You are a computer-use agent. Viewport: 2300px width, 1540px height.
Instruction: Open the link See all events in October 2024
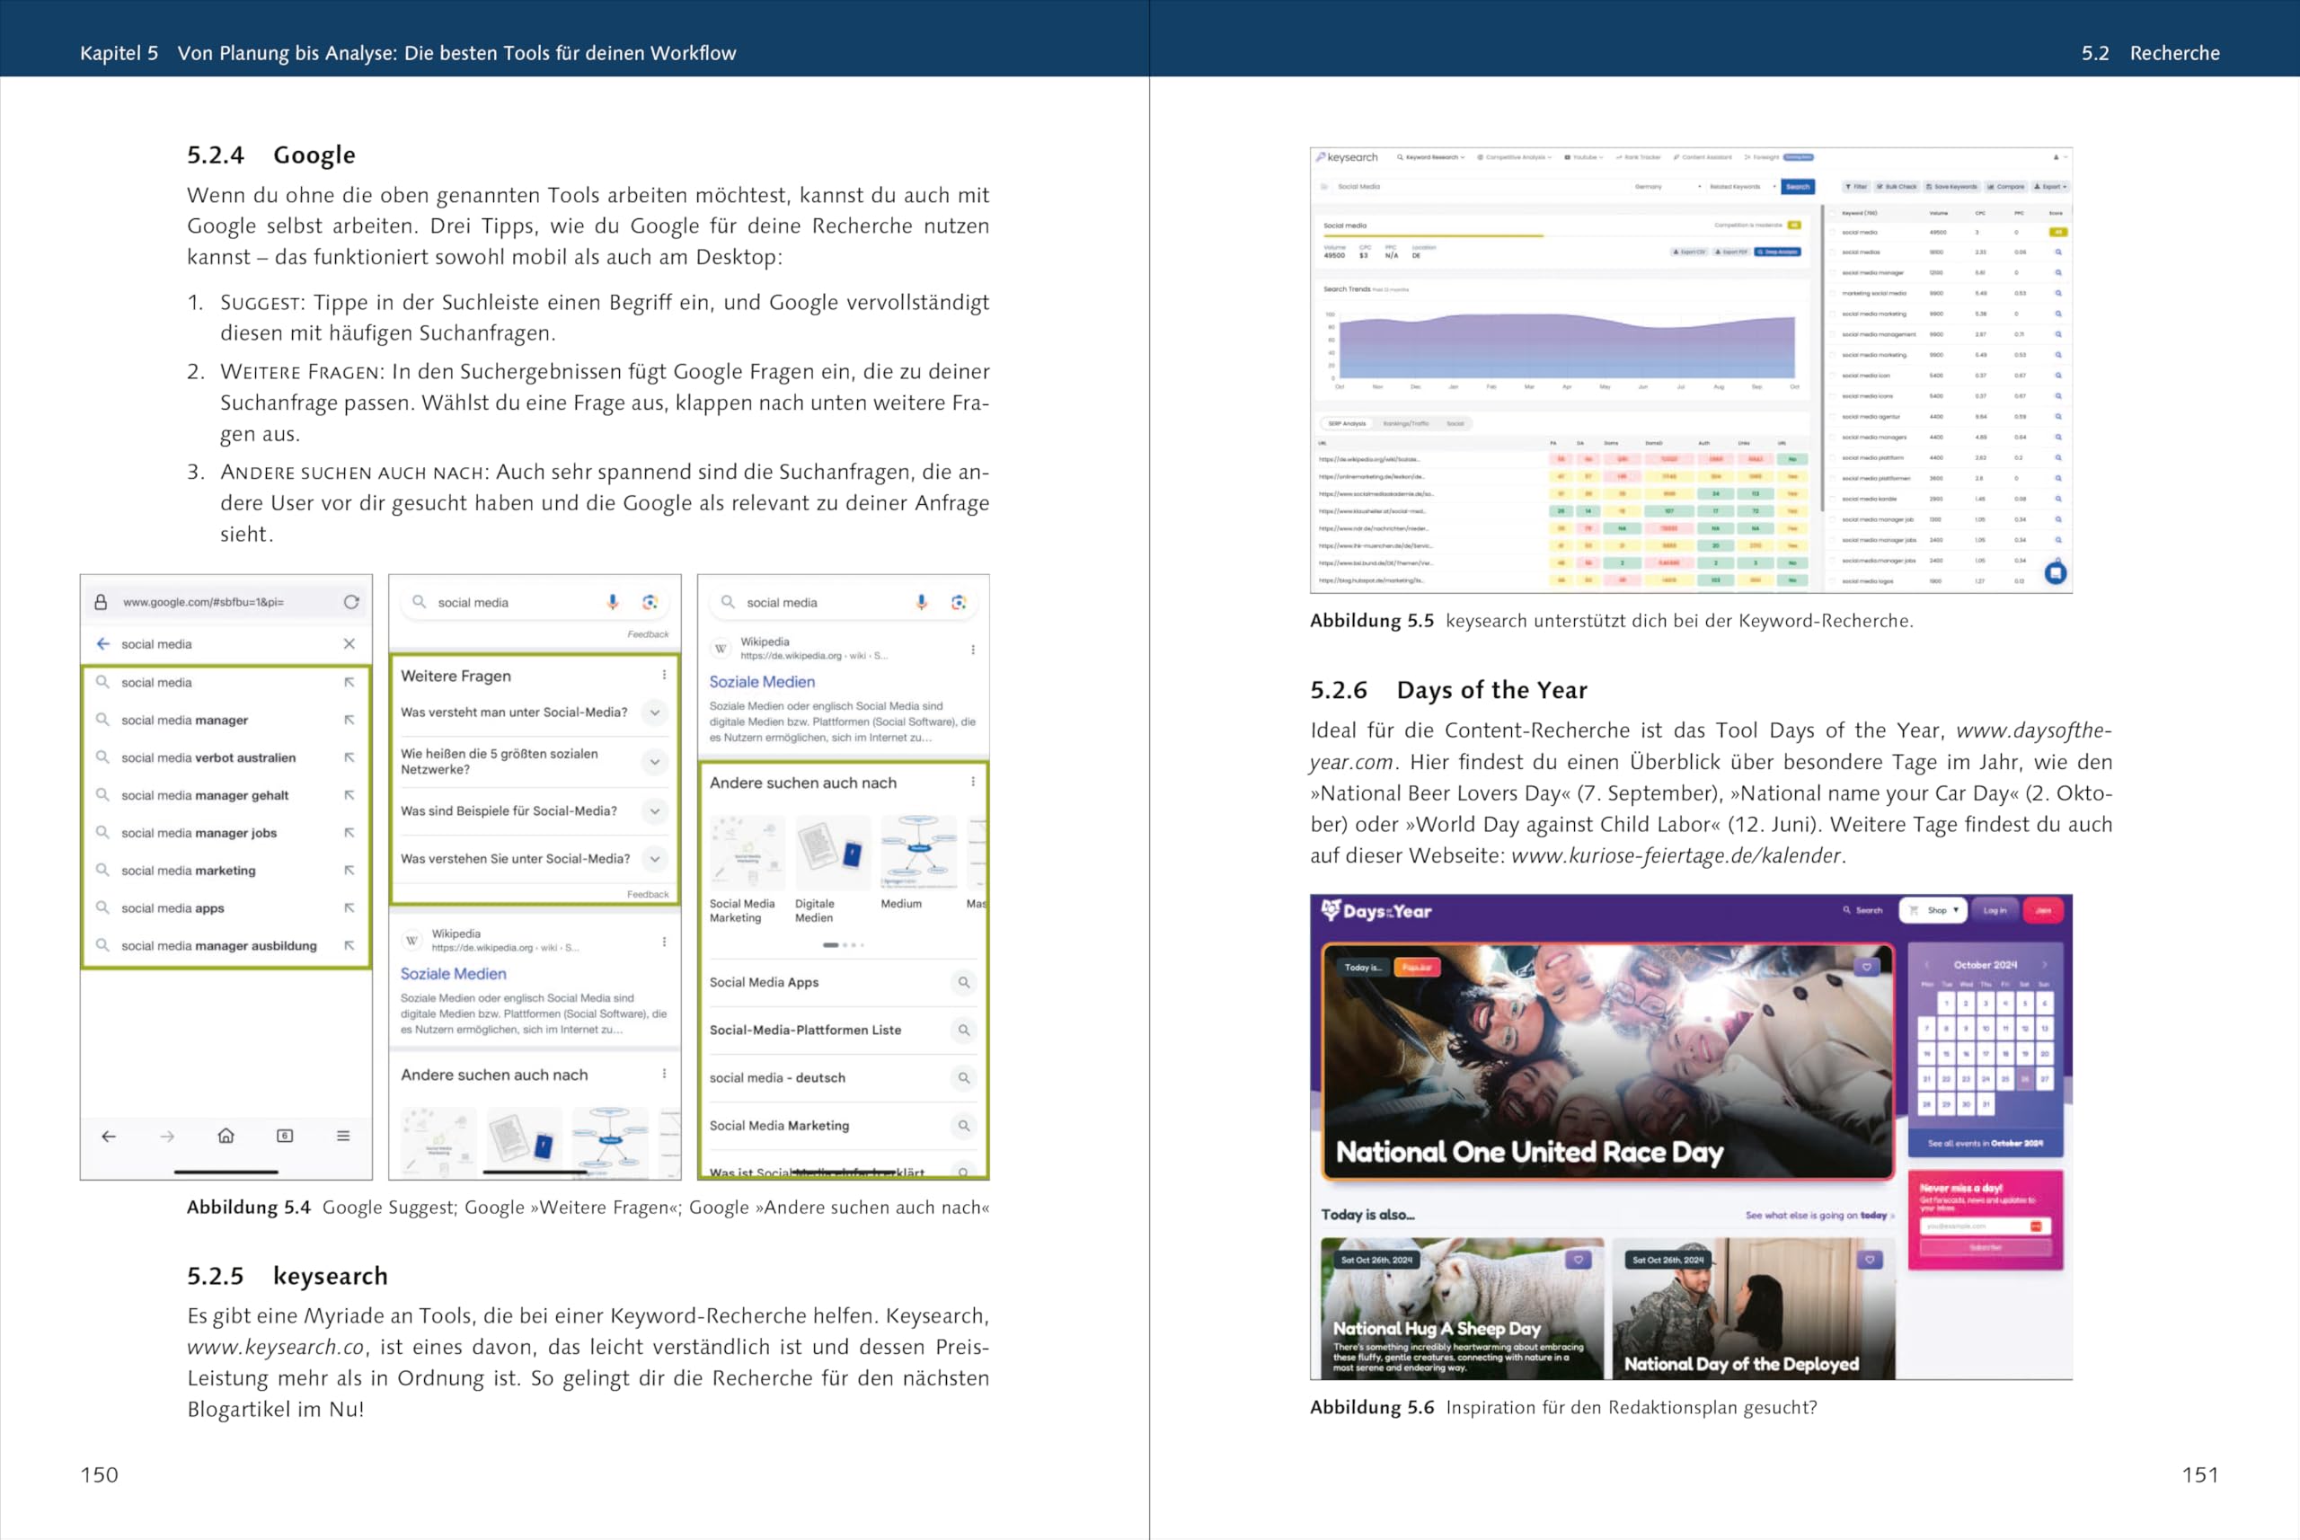[x=1985, y=1143]
